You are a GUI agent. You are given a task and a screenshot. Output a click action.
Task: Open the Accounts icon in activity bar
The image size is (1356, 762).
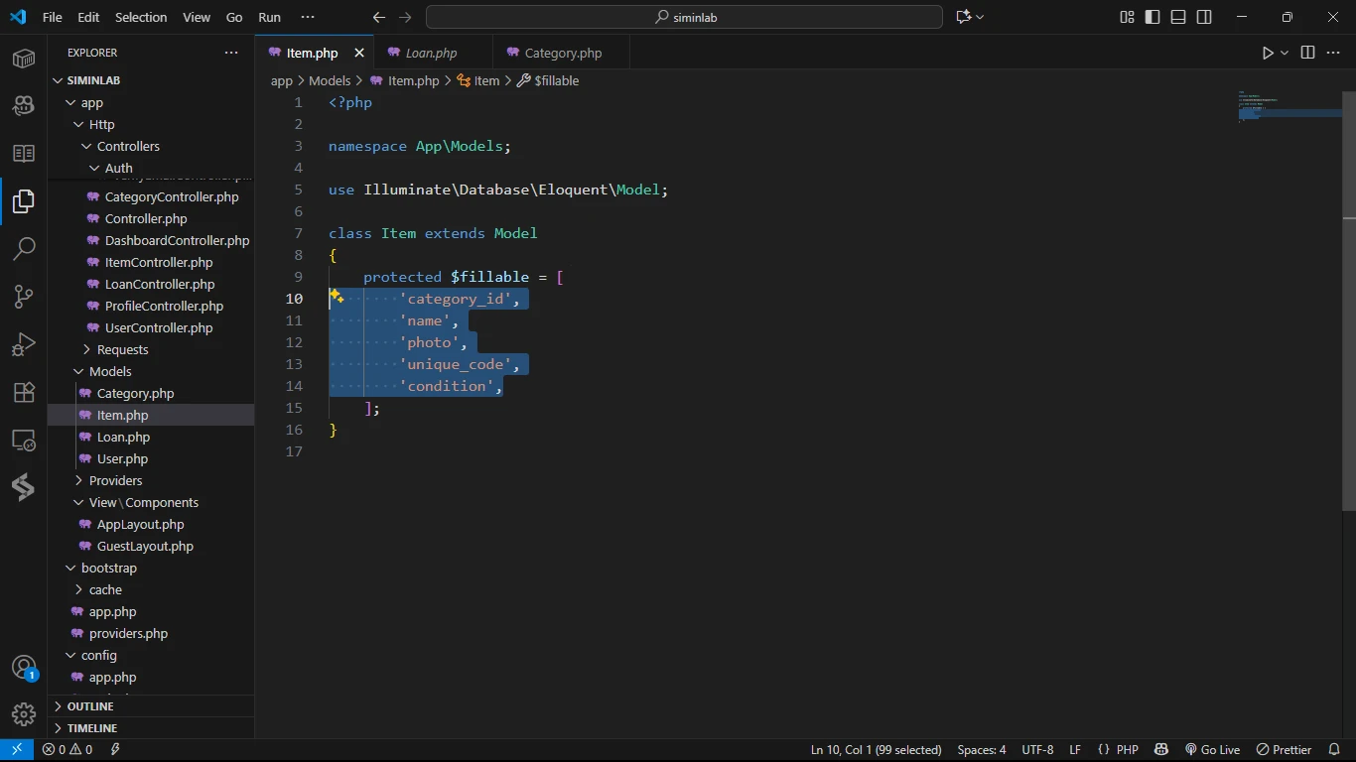[x=24, y=667]
